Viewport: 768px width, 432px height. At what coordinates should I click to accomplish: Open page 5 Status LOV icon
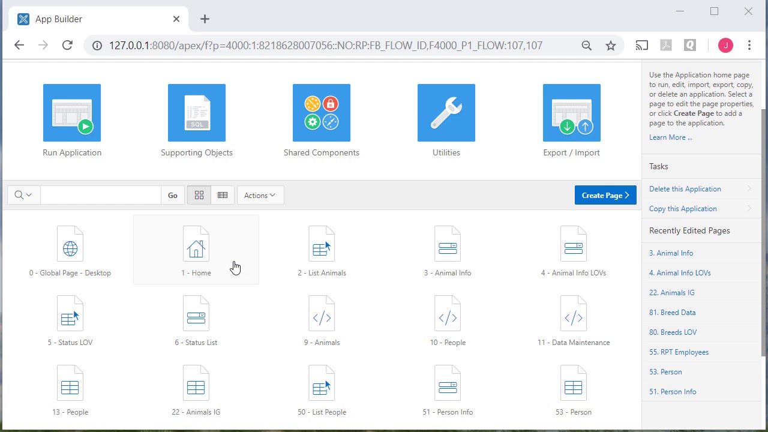70,313
